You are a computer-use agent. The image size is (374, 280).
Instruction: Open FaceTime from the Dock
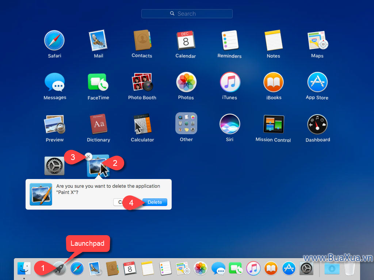(x=236, y=268)
